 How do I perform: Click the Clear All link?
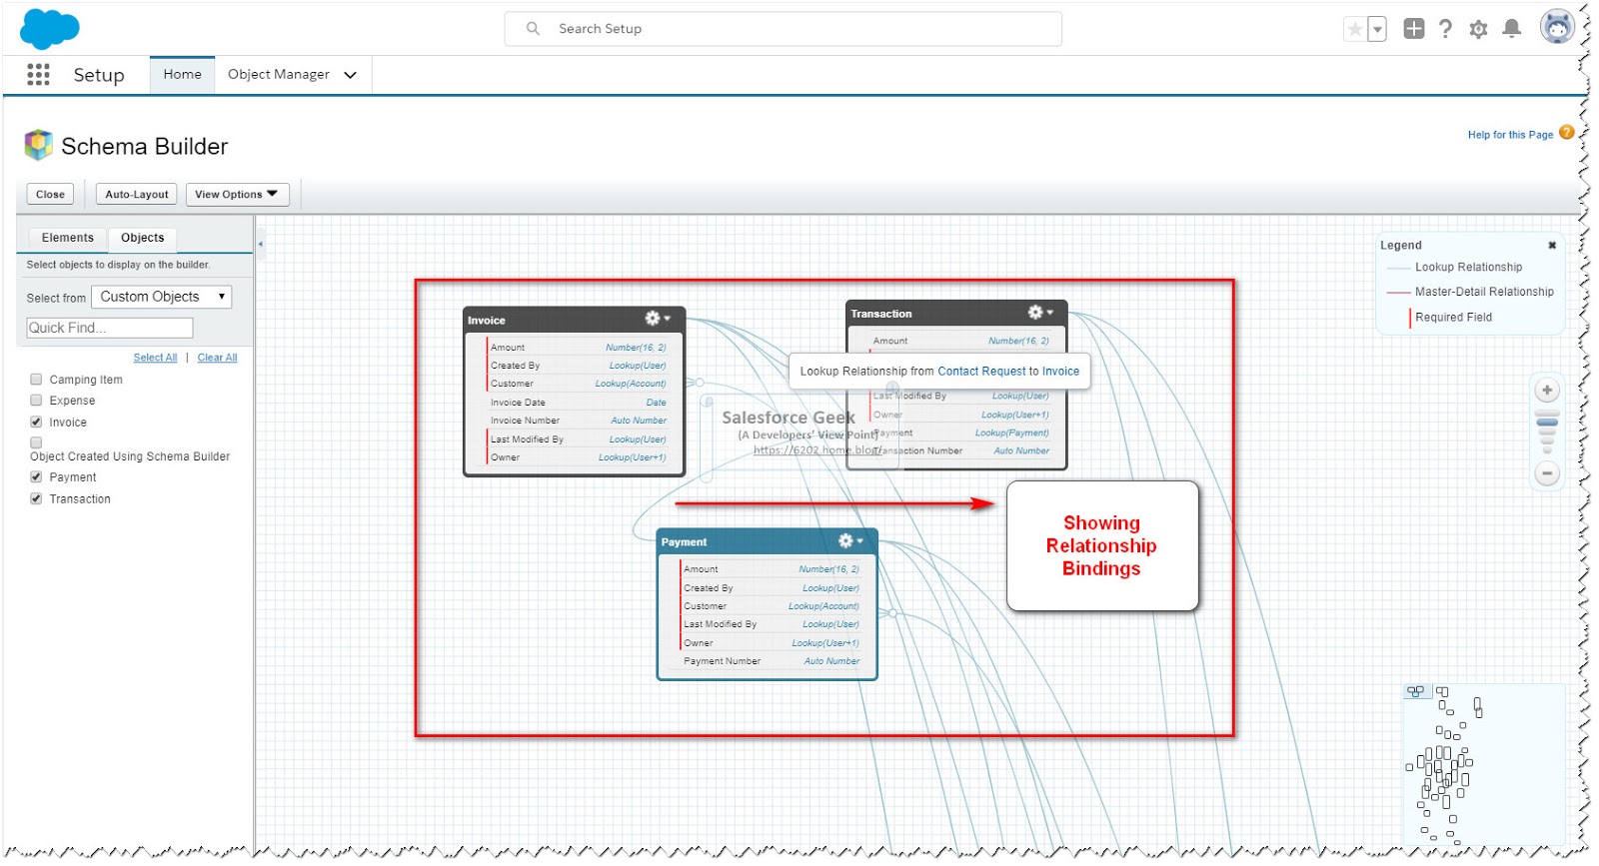218,358
